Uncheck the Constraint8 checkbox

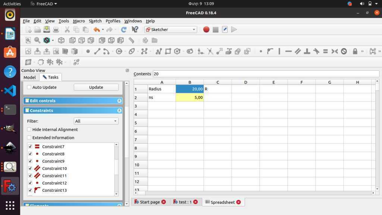[30, 154]
